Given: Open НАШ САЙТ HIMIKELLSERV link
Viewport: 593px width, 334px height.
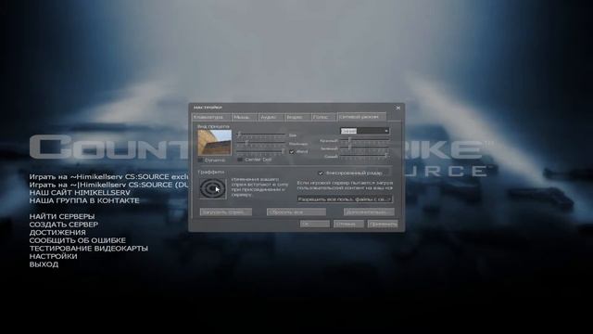Looking at the screenshot, I should [80, 193].
